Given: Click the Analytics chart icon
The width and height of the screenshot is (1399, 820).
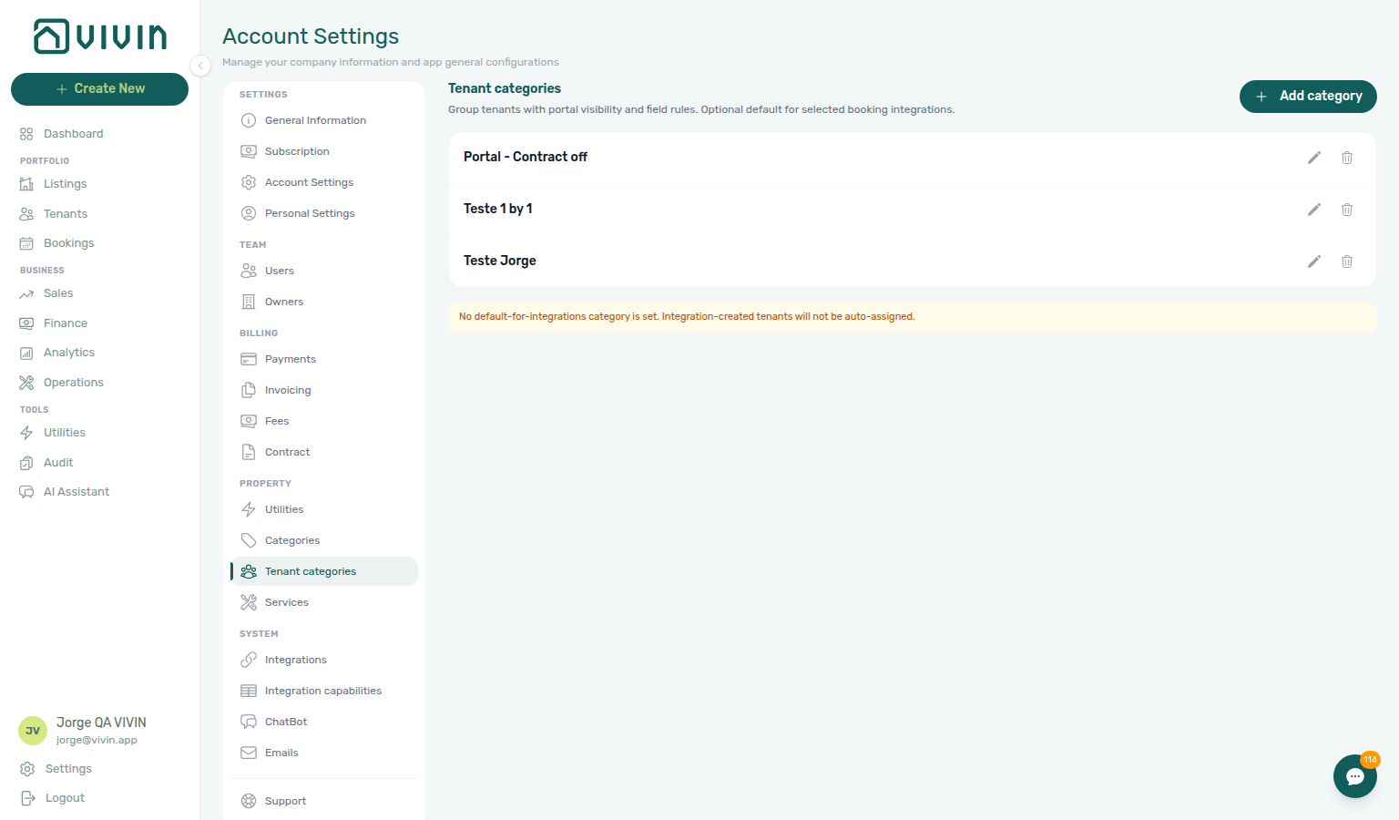Looking at the screenshot, I should pos(26,354).
